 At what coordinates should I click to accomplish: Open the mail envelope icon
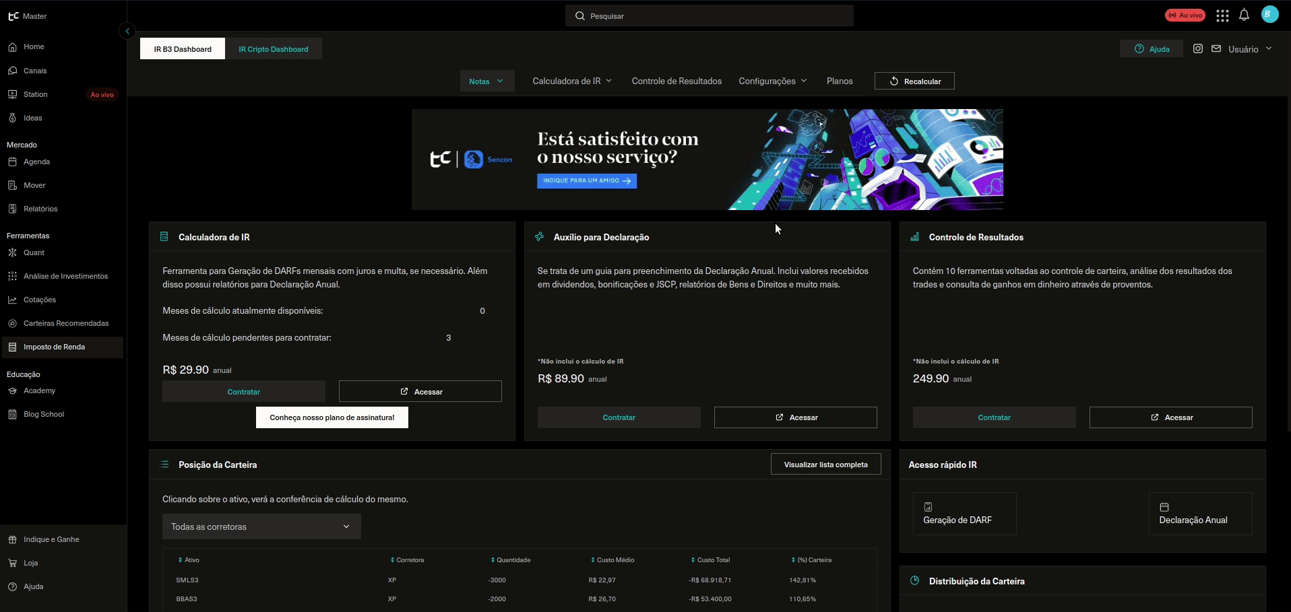[x=1216, y=48]
